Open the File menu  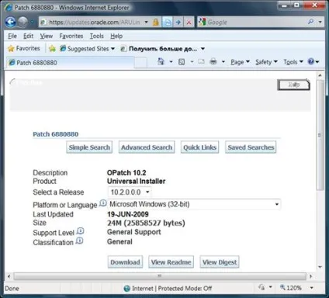point(12,36)
